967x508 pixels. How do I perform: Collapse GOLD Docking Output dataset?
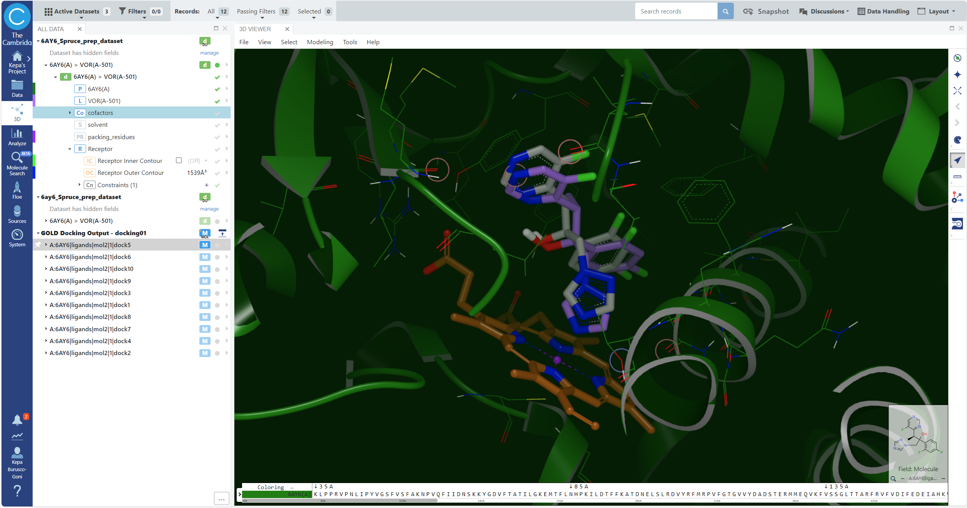(38, 233)
